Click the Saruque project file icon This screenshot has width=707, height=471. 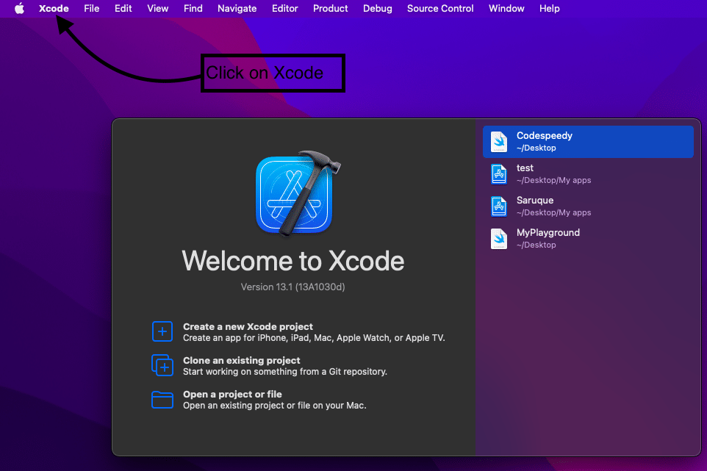pyautogui.click(x=499, y=206)
